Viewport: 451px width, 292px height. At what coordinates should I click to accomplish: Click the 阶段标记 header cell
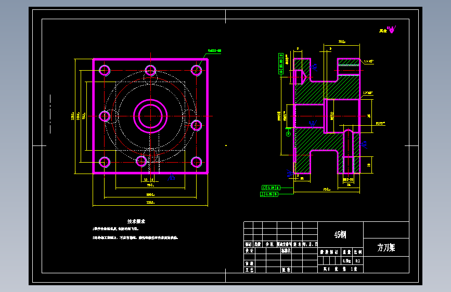point(329,252)
